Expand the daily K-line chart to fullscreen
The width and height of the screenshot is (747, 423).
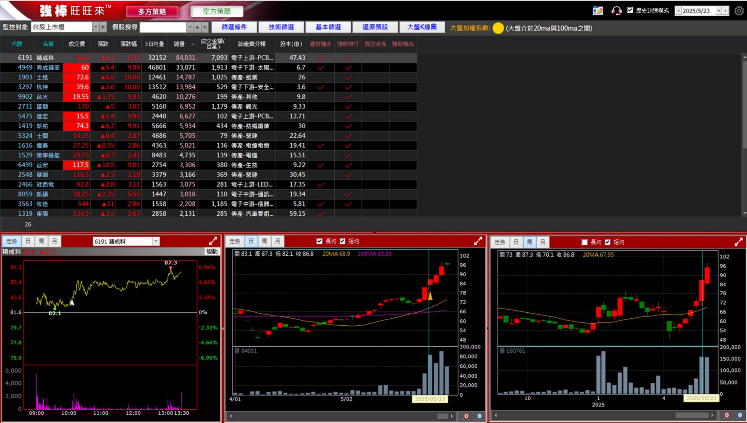(x=478, y=241)
